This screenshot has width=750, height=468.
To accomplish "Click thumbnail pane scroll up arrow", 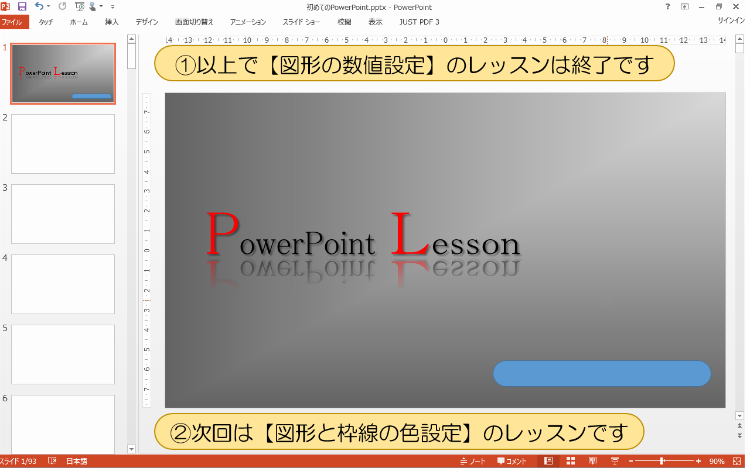I will (131, 39).
